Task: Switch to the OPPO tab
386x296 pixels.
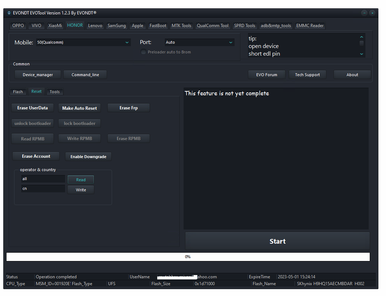Action: pos(18,26)
